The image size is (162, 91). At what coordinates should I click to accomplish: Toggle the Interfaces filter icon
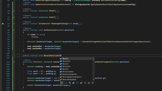(77, 83)
